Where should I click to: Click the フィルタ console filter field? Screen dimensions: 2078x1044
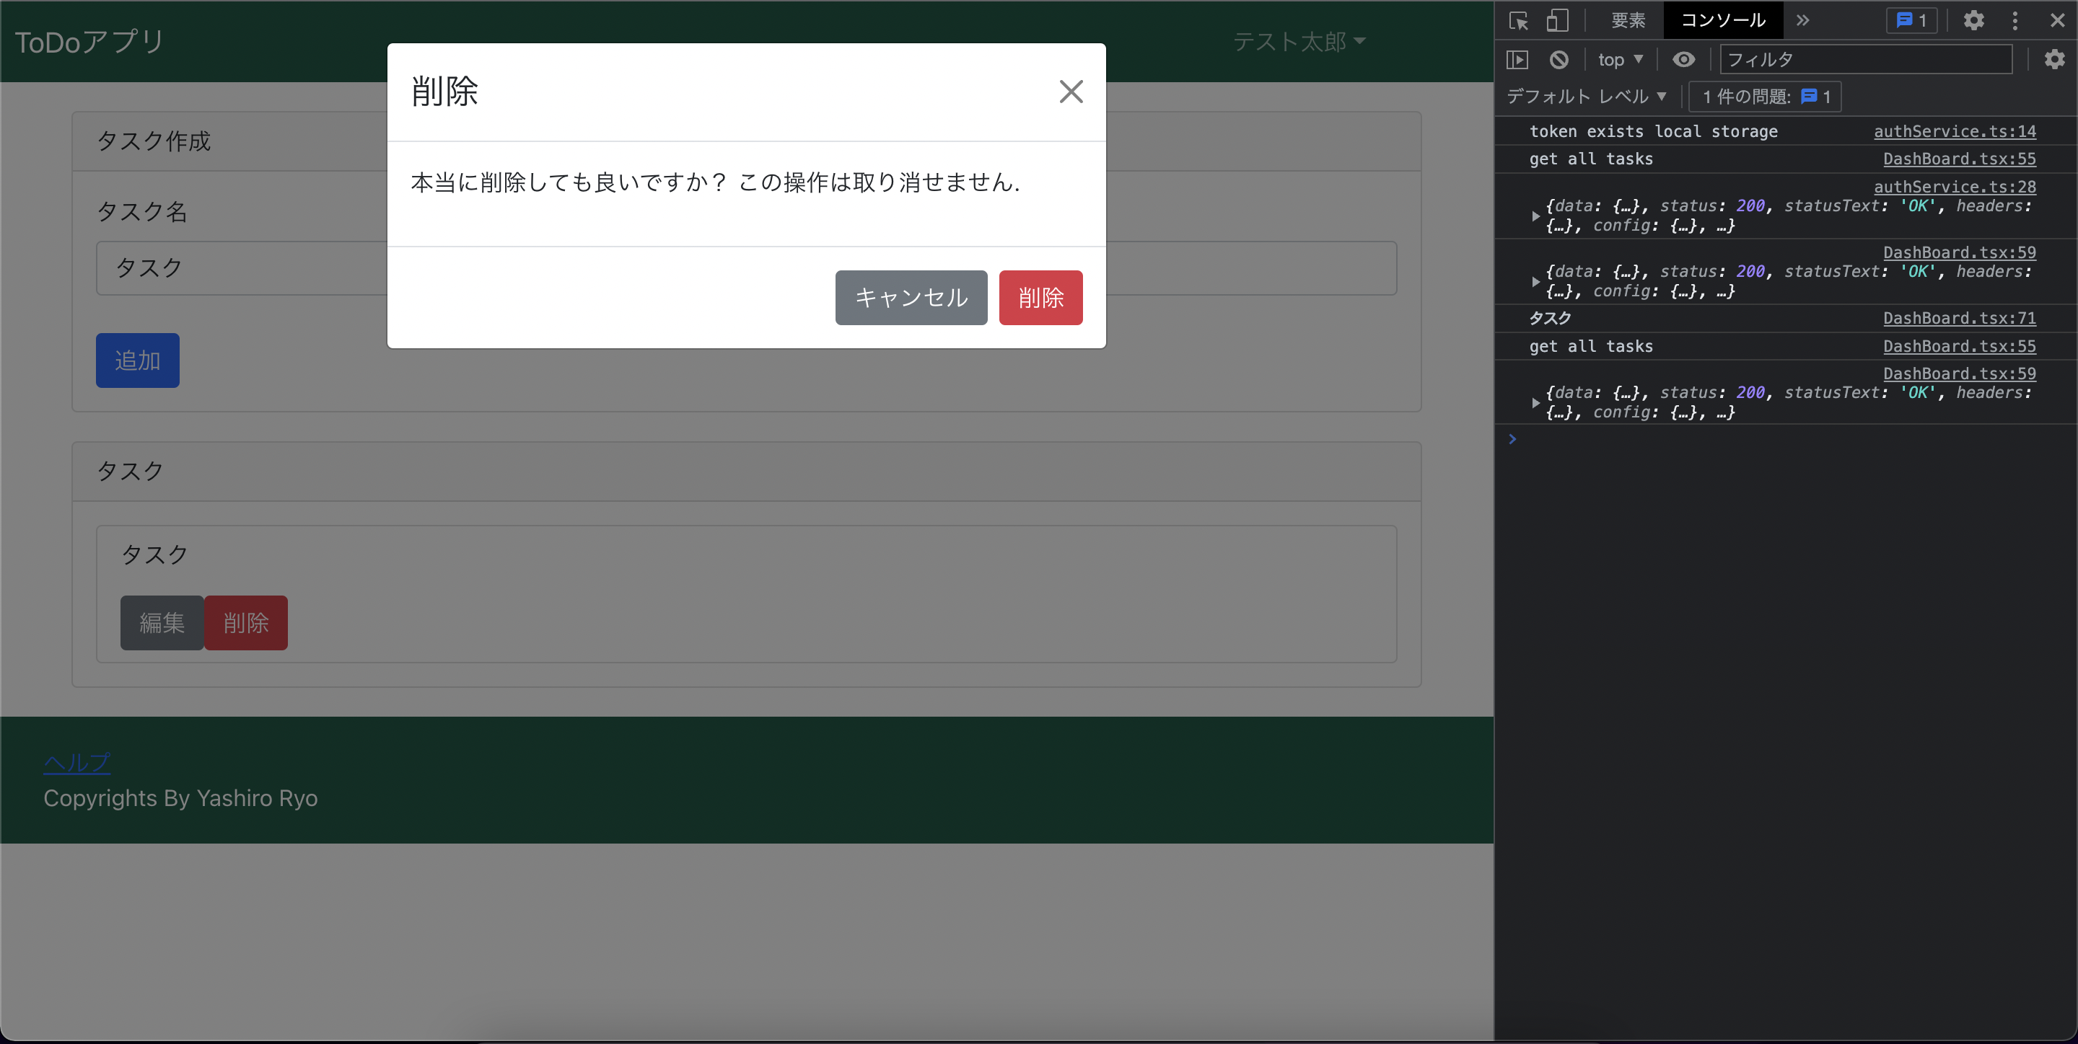coord(1866,60)
